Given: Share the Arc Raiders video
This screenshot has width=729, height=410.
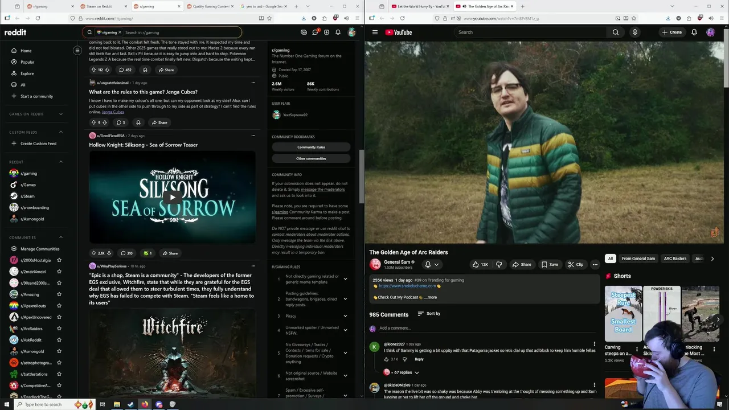Looking at the screenshot, I should coord(522,264).
